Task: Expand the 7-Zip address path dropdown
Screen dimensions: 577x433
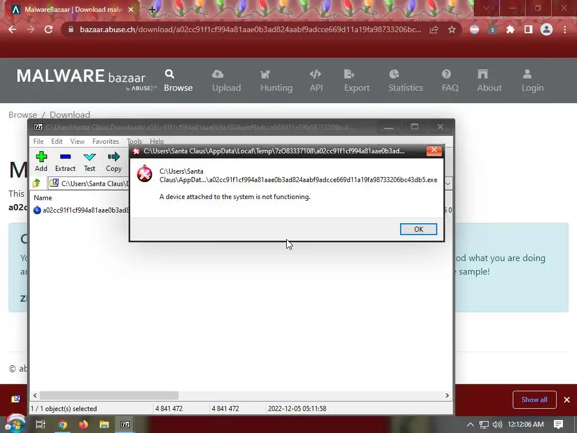Action: coord(448,183)
